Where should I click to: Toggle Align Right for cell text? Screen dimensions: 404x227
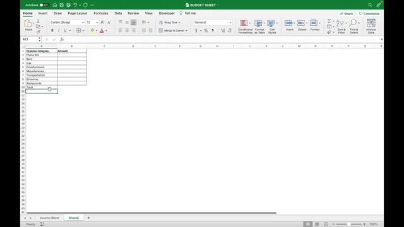pyautogui.click(x=133, y=31)
